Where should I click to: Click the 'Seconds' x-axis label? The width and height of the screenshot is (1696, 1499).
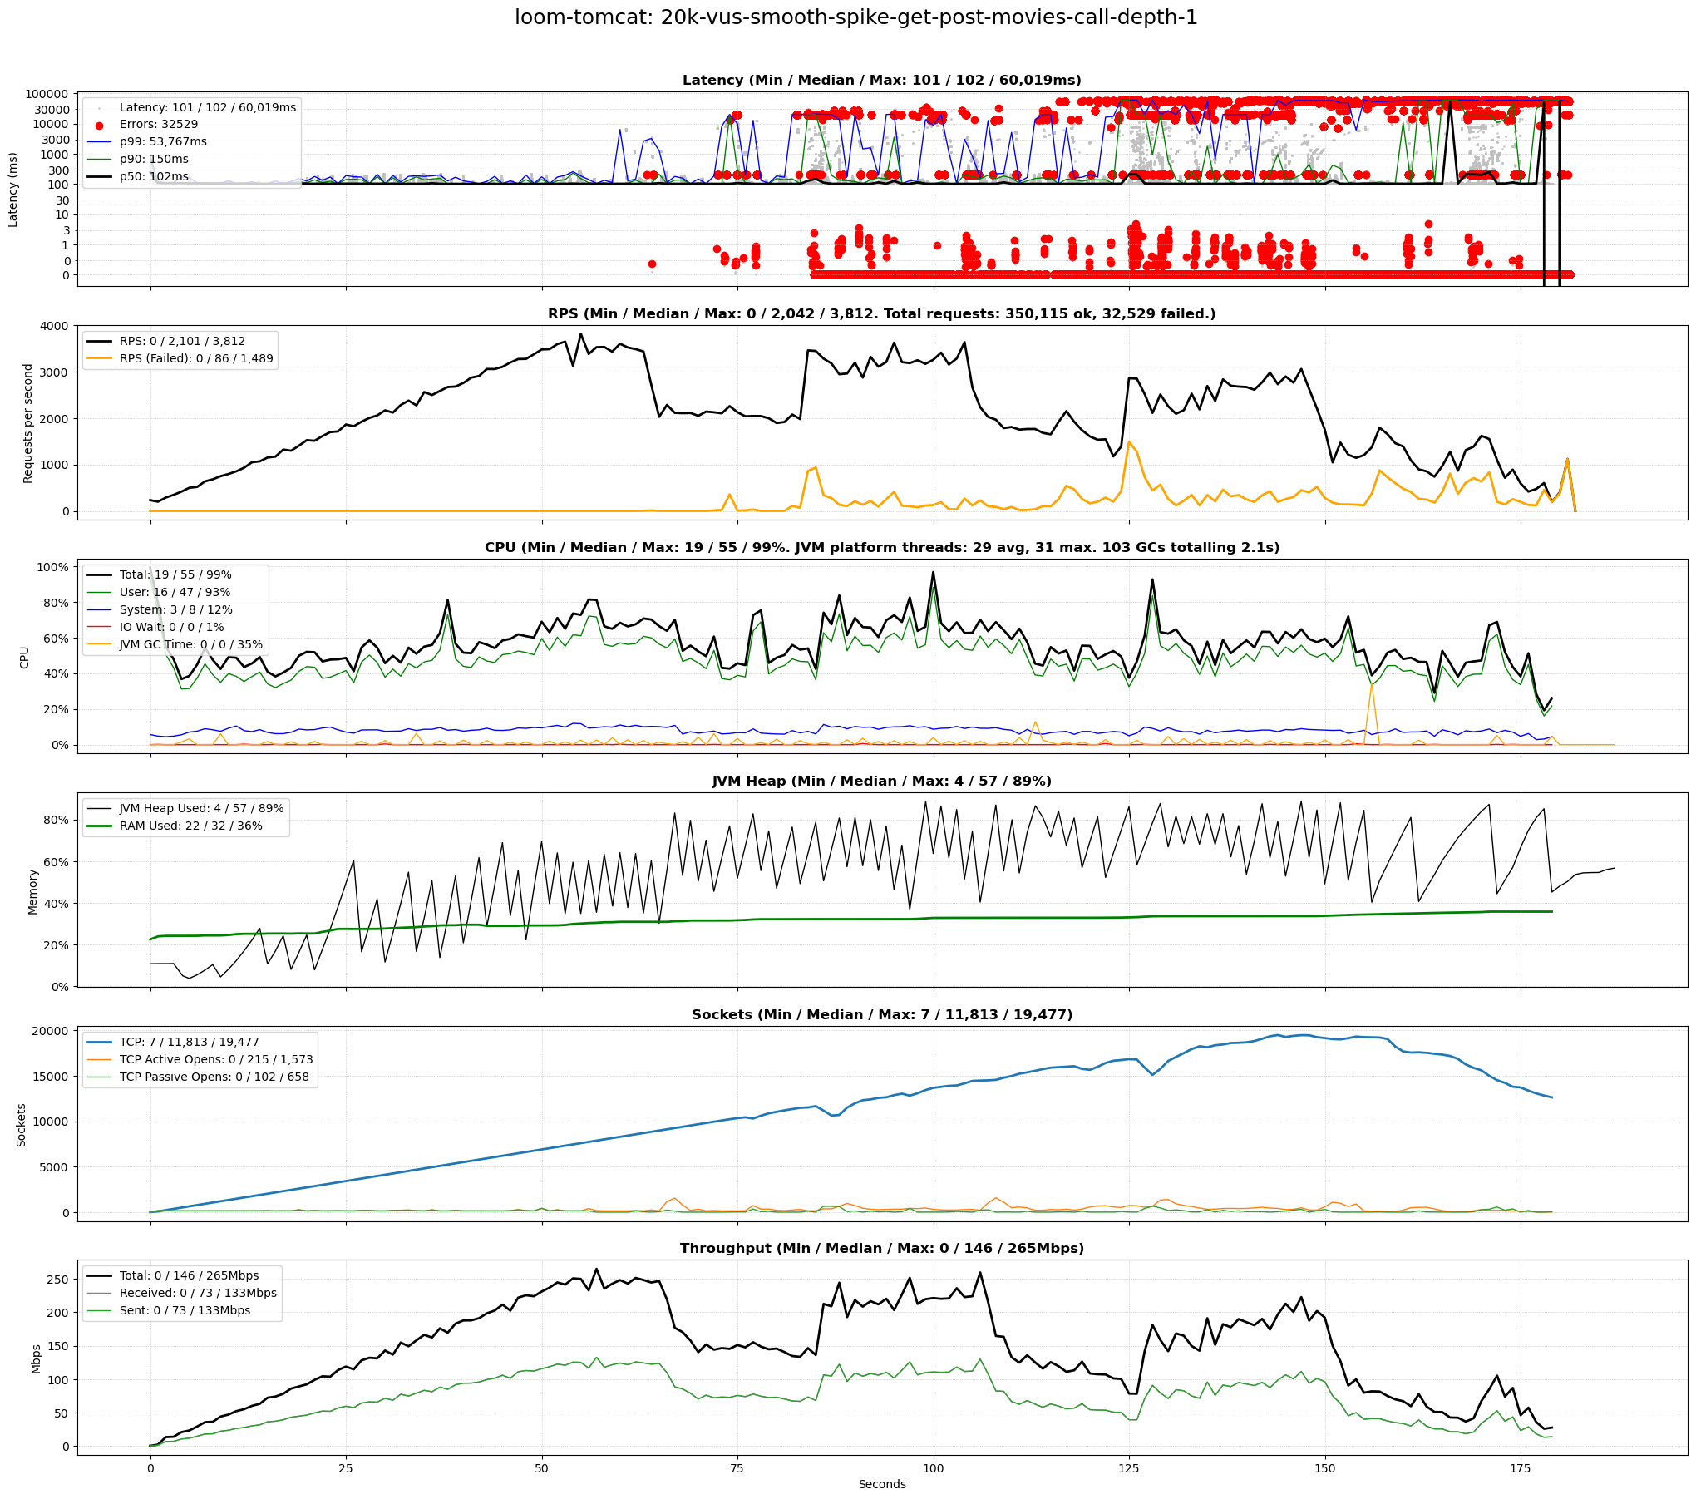pyautogui.click(x=882, y=1484)
